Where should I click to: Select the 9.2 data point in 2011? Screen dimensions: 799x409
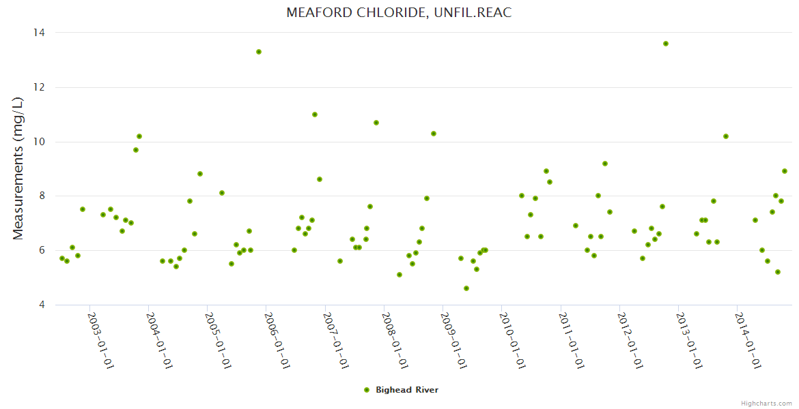tap(605, 164)
